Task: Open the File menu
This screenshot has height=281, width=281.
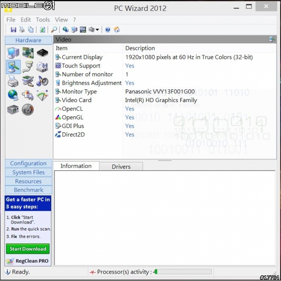Action: coord(11,20)
